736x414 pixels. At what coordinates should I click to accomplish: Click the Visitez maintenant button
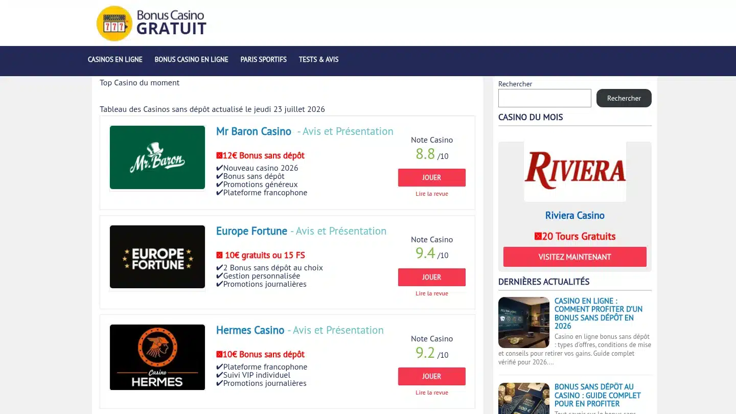(x=575, y=257)
